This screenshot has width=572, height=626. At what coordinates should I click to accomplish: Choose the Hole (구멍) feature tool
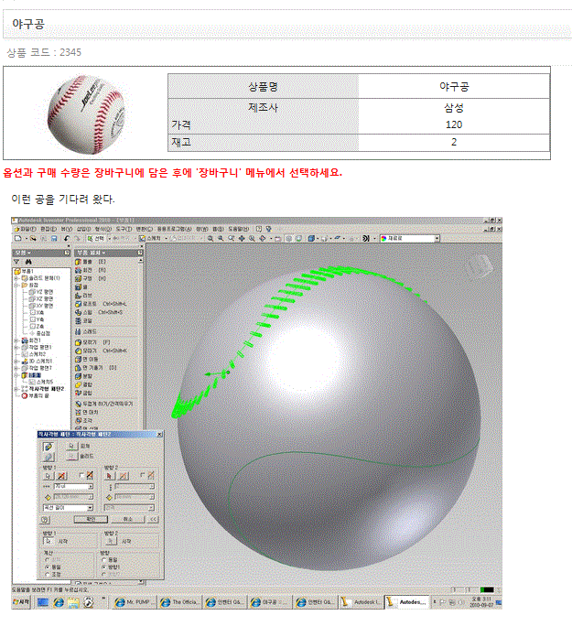tap(90, 278)
